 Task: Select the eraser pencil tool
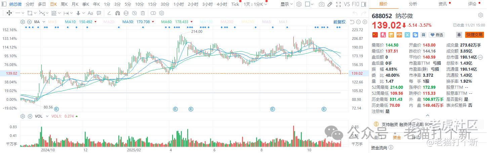(x=109, y=13)
